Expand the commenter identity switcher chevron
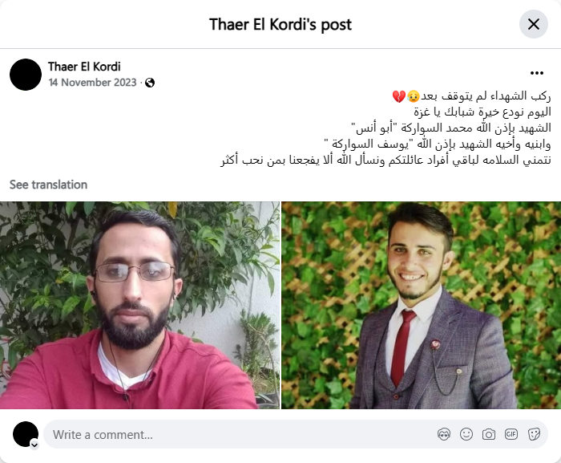The width and height of the screenshot is (561, 463). (x=34, y=445)
